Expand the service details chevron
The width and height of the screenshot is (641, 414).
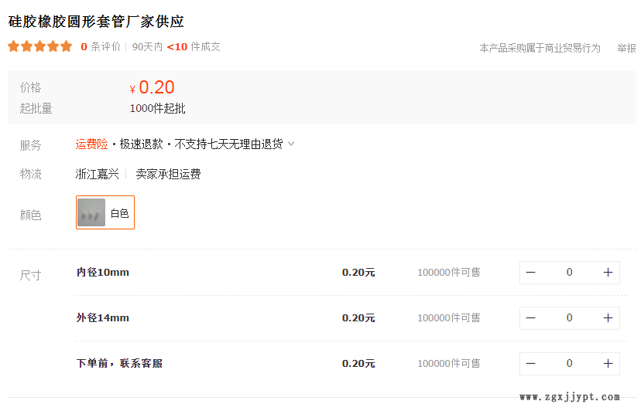point(291,144)
